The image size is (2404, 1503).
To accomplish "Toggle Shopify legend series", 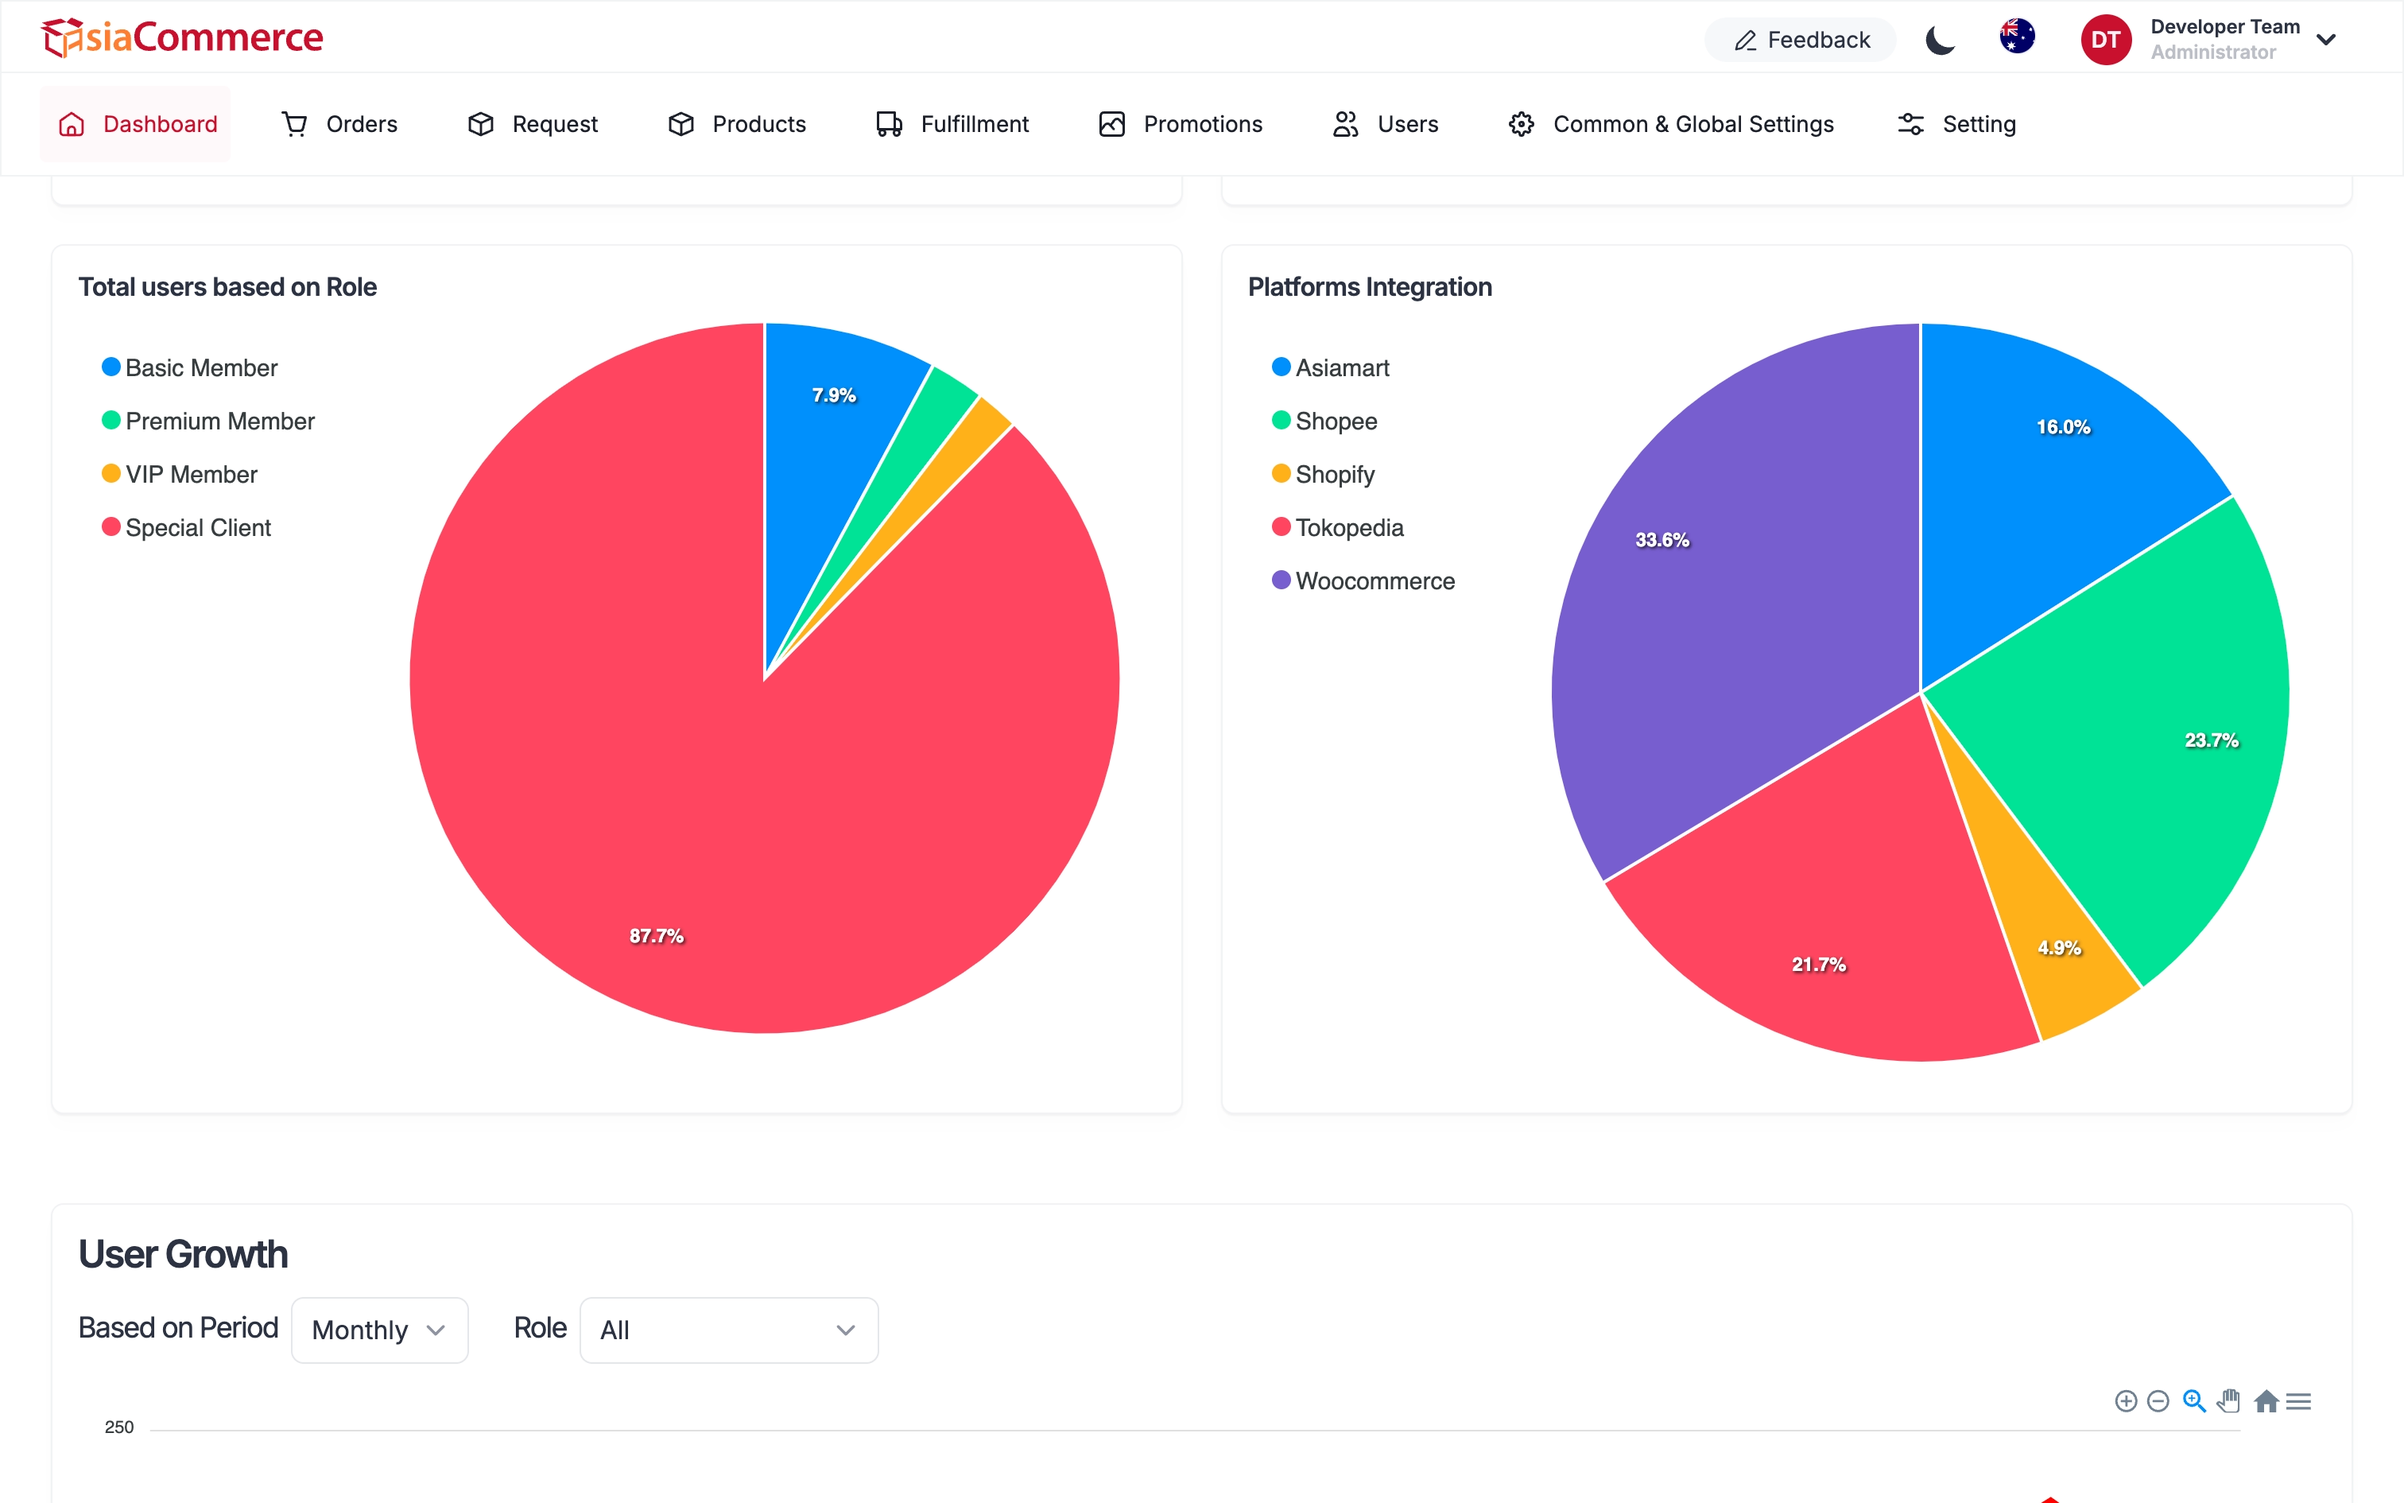I will [x=1323, y=474].
